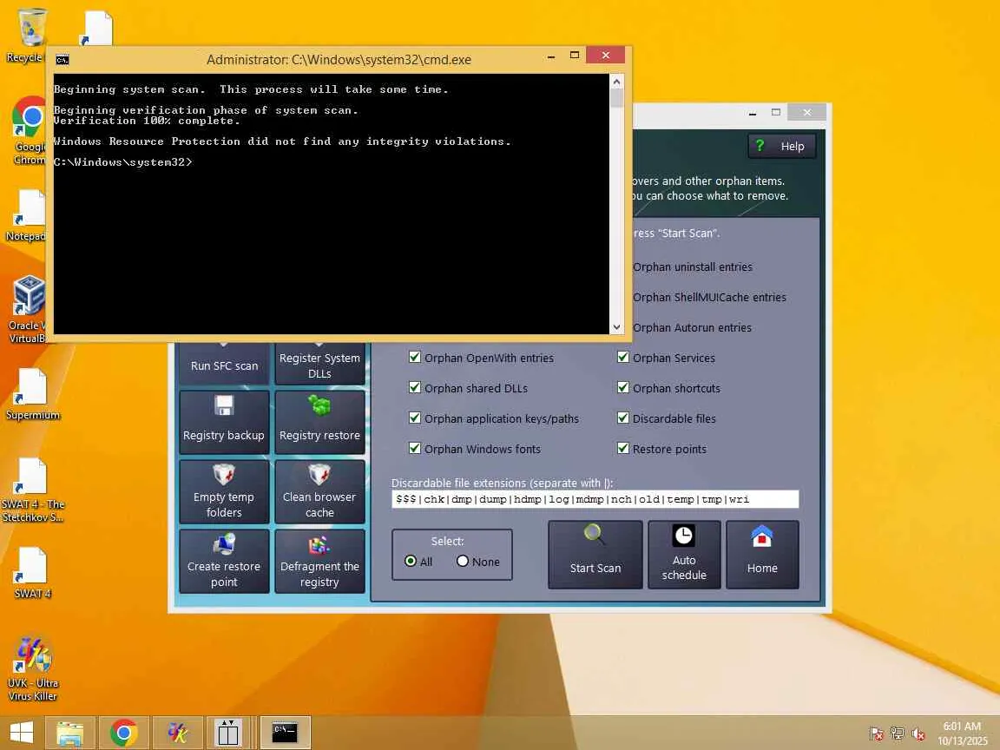Close the Administrator cmd.exe window
Image resolution: width=1000 pixels, height=750 pixels.
coord(606,56)
